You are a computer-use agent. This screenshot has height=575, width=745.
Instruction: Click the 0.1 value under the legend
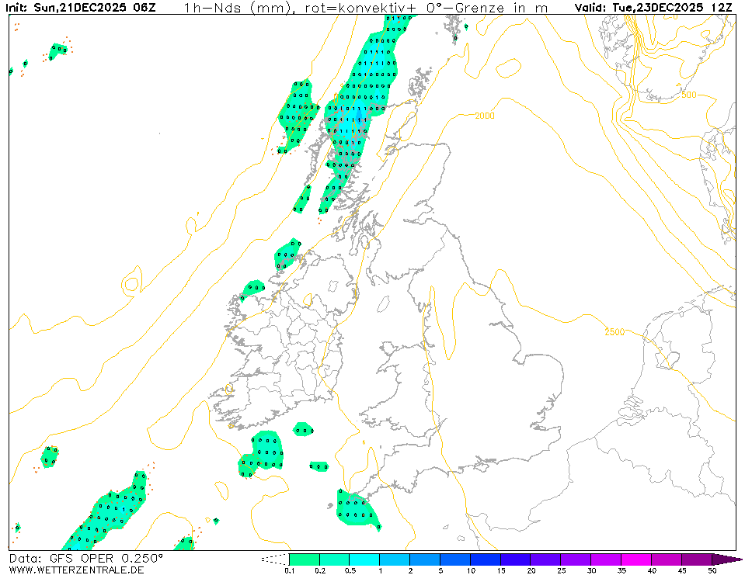289,570
